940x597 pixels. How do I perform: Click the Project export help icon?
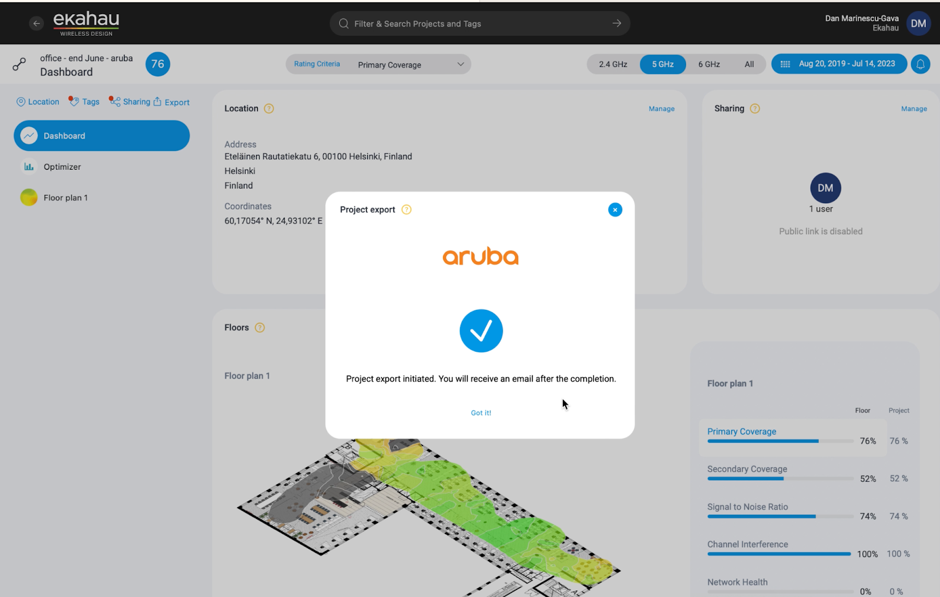click(x=407, y=210)
